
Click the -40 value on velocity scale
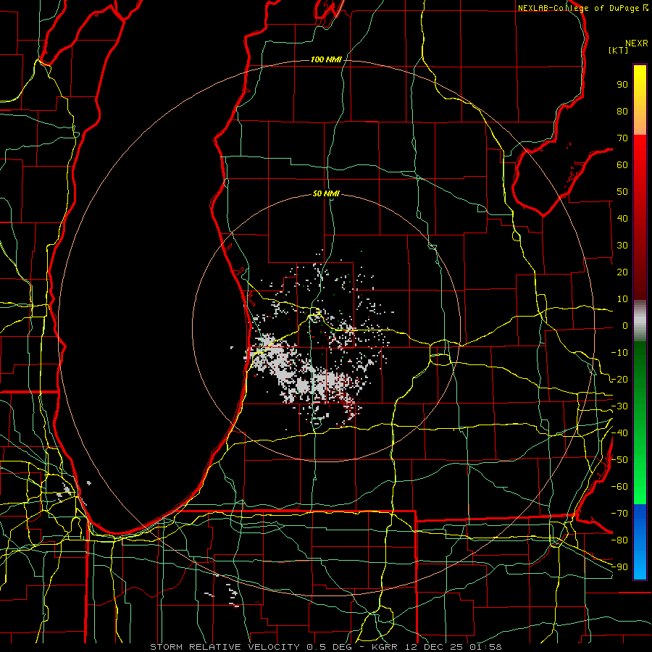pyautogui.click(x=619, y=433)
